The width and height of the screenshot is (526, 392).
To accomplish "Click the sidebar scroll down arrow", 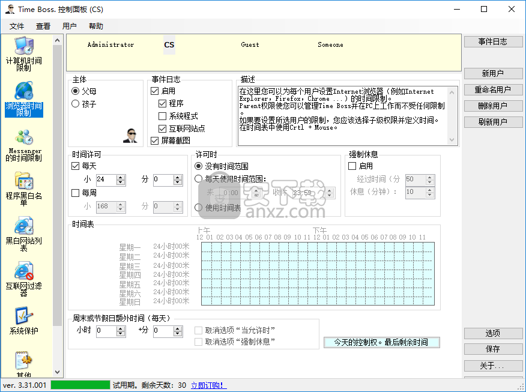I will (x=58, y=372).
